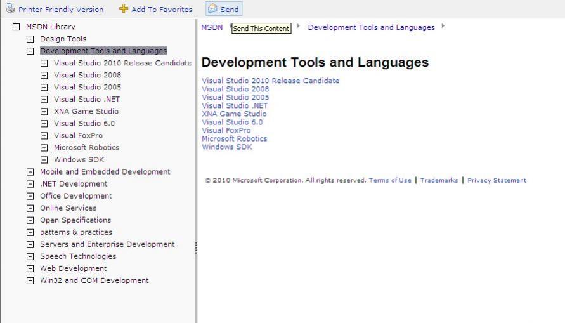Select Servers and Enterprise Development tree item
Viewport: 565px width, 323px height.
(x=107, y=244)
